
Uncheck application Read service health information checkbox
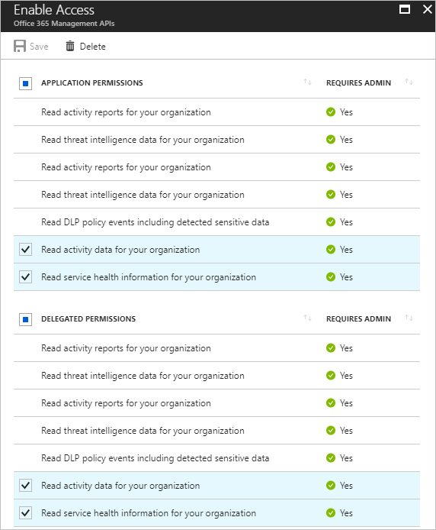click(x=26, y=276)
